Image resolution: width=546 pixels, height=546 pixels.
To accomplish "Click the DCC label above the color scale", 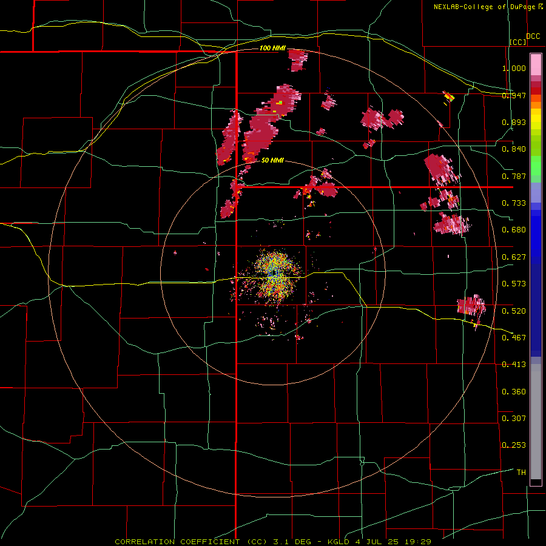I will tap(533, 36).
